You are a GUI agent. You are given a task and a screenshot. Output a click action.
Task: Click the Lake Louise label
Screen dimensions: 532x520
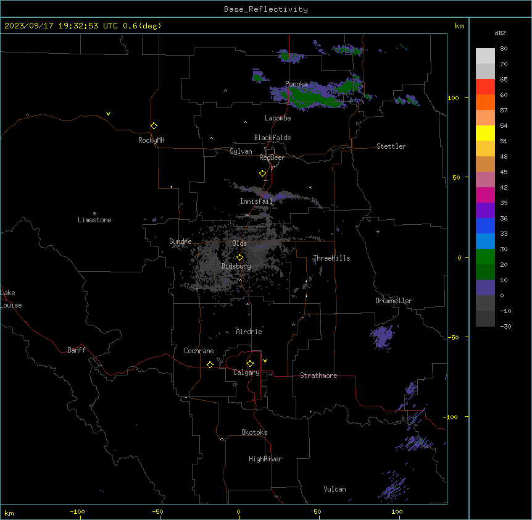10,299
